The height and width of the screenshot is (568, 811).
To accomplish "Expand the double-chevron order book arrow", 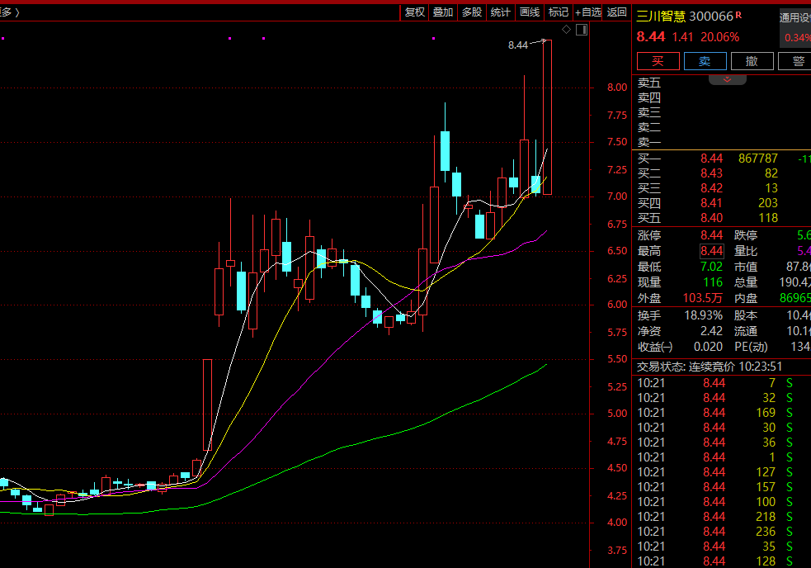I will (727, 79).
